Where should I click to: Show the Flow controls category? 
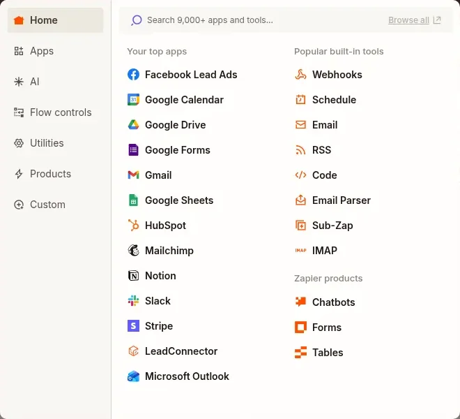point(56,112)
